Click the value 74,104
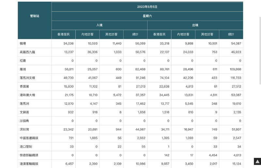 (x=164, y=78)
